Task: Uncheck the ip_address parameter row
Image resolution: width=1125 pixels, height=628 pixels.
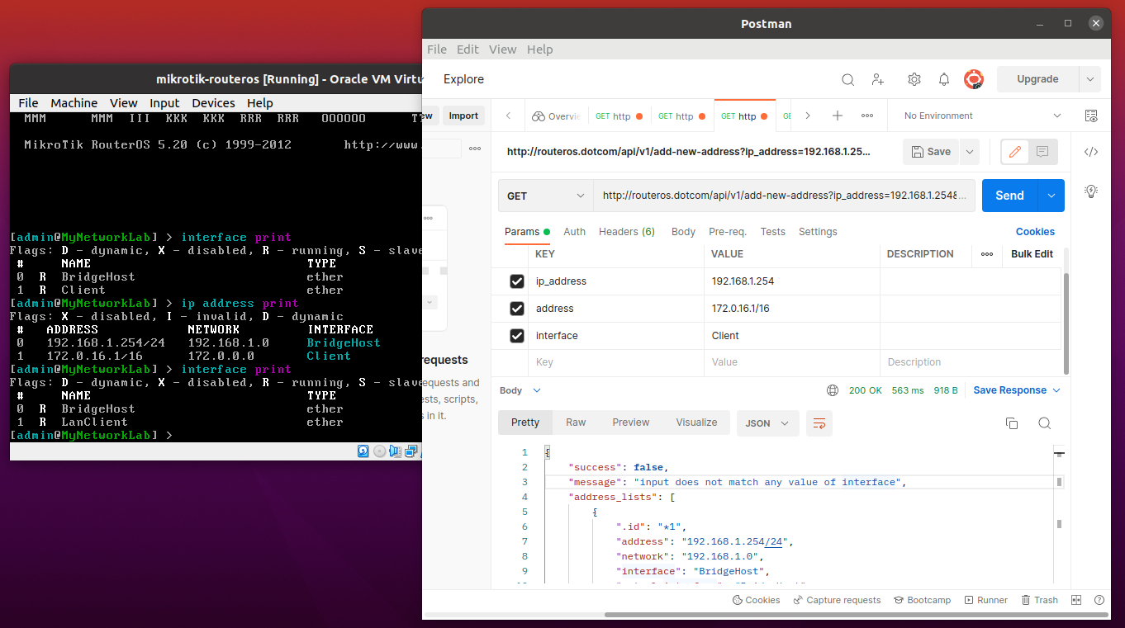Action: pyautogui.click(x=517, y=281)
